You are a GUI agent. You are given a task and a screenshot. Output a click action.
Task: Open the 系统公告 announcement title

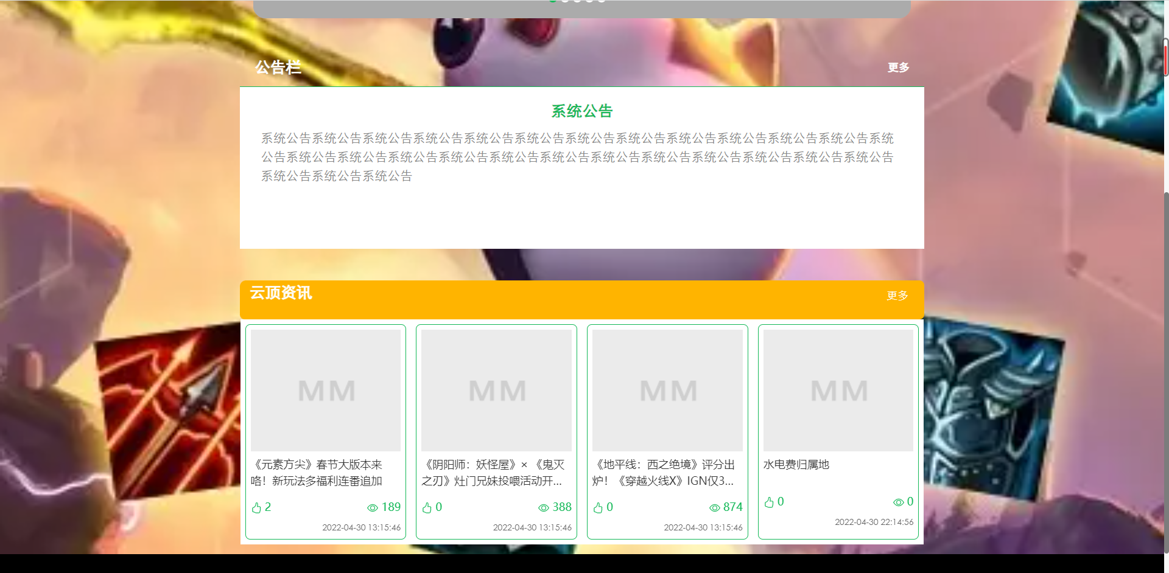point(581,111)
